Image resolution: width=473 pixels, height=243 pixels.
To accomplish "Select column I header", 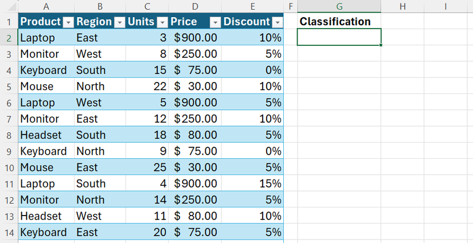I will pos(445,6).
